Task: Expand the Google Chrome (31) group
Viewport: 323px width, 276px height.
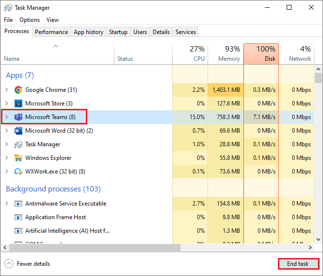Action: 7,90
